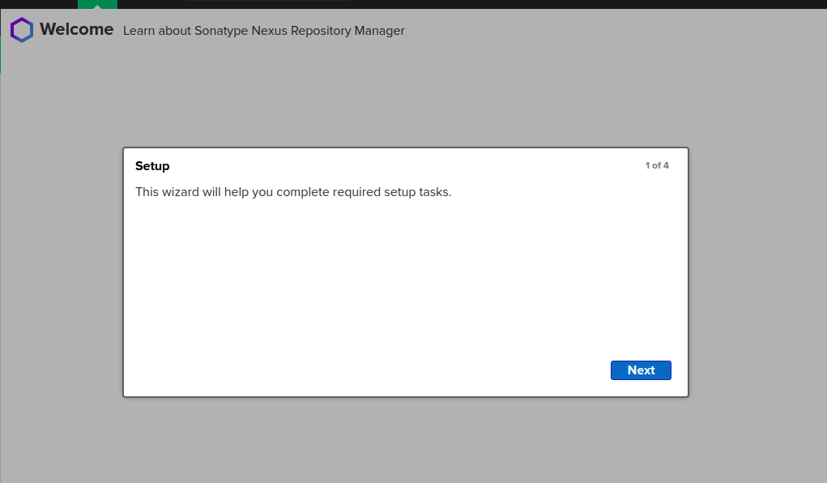Click the Welcome page heading
Screen dimensions: 827x483
point(76,29)
